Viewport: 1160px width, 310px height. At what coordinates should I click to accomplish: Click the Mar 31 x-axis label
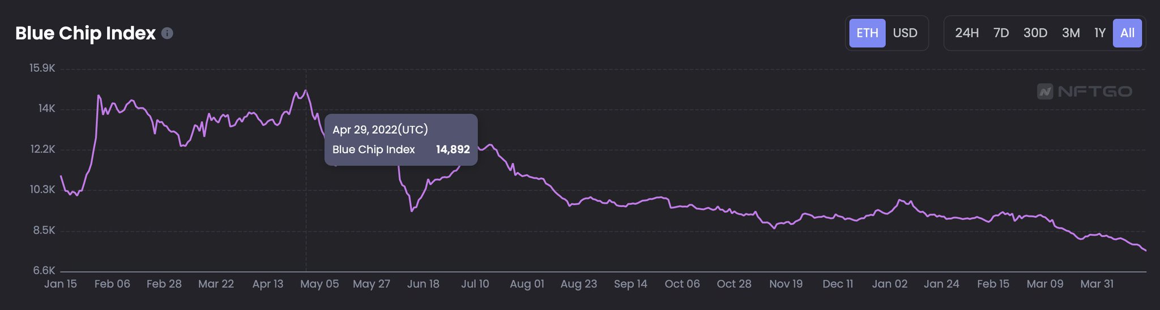(1097, 284)
